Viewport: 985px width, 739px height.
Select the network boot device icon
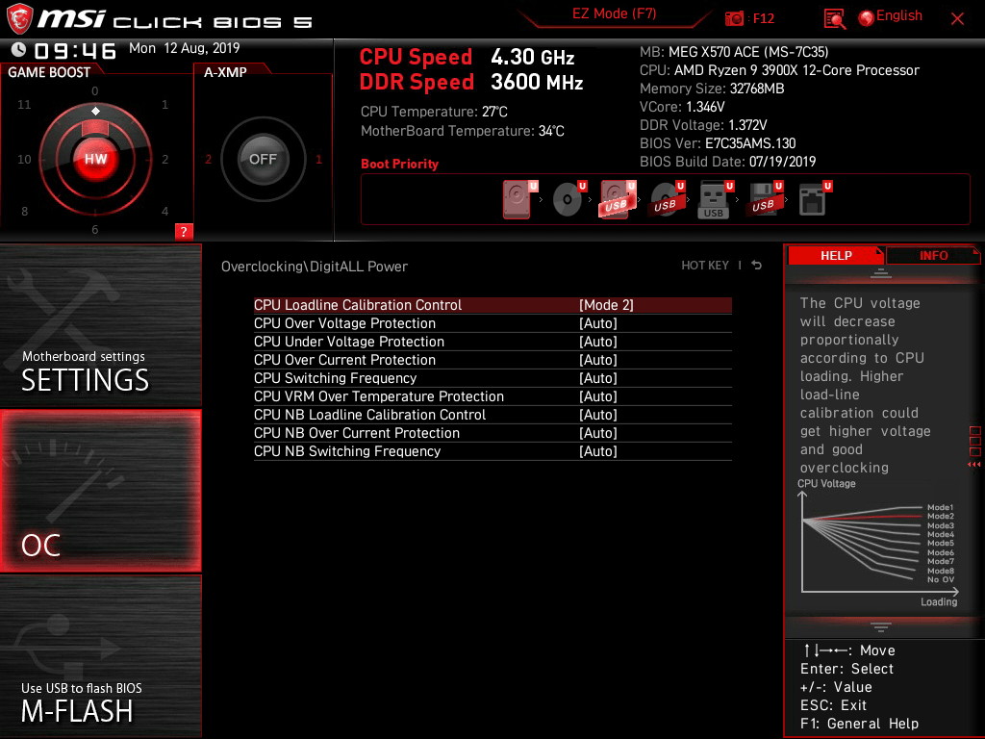(x=815, y=199)
